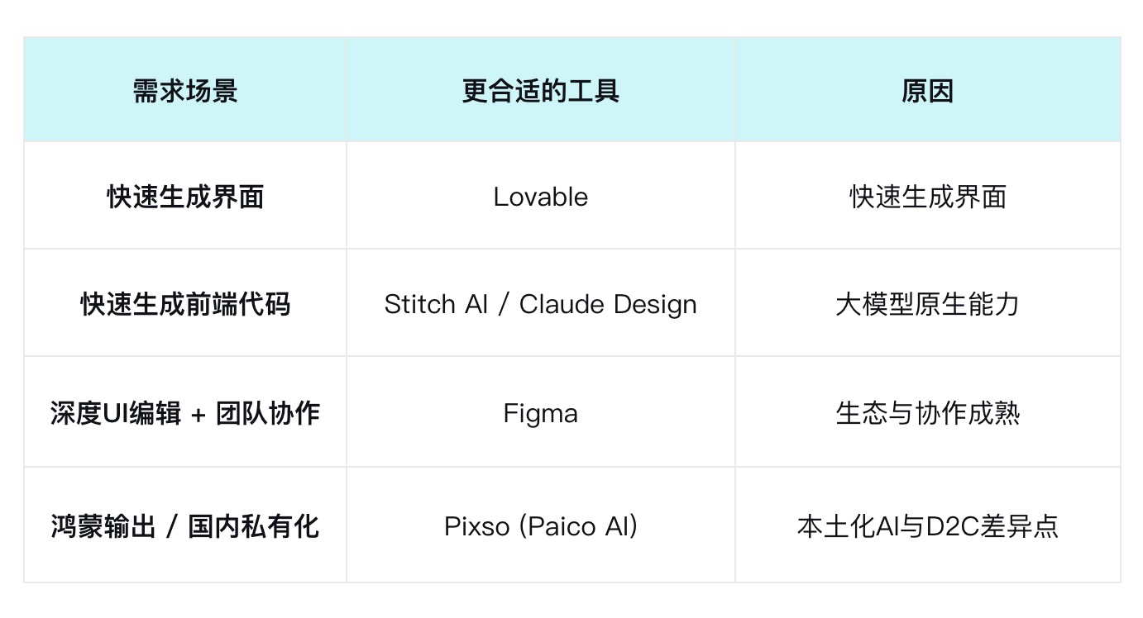Select the bold 快速生成界面 scenario cell

point(185,196)
